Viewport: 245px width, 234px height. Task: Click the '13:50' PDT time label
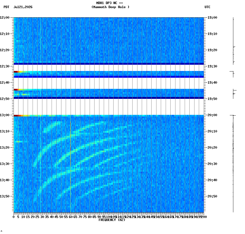point(5,196)
